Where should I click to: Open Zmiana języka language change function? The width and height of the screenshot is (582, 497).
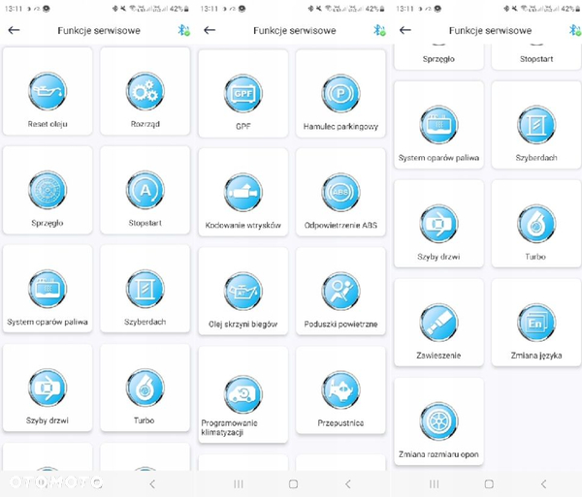point(536,323)
